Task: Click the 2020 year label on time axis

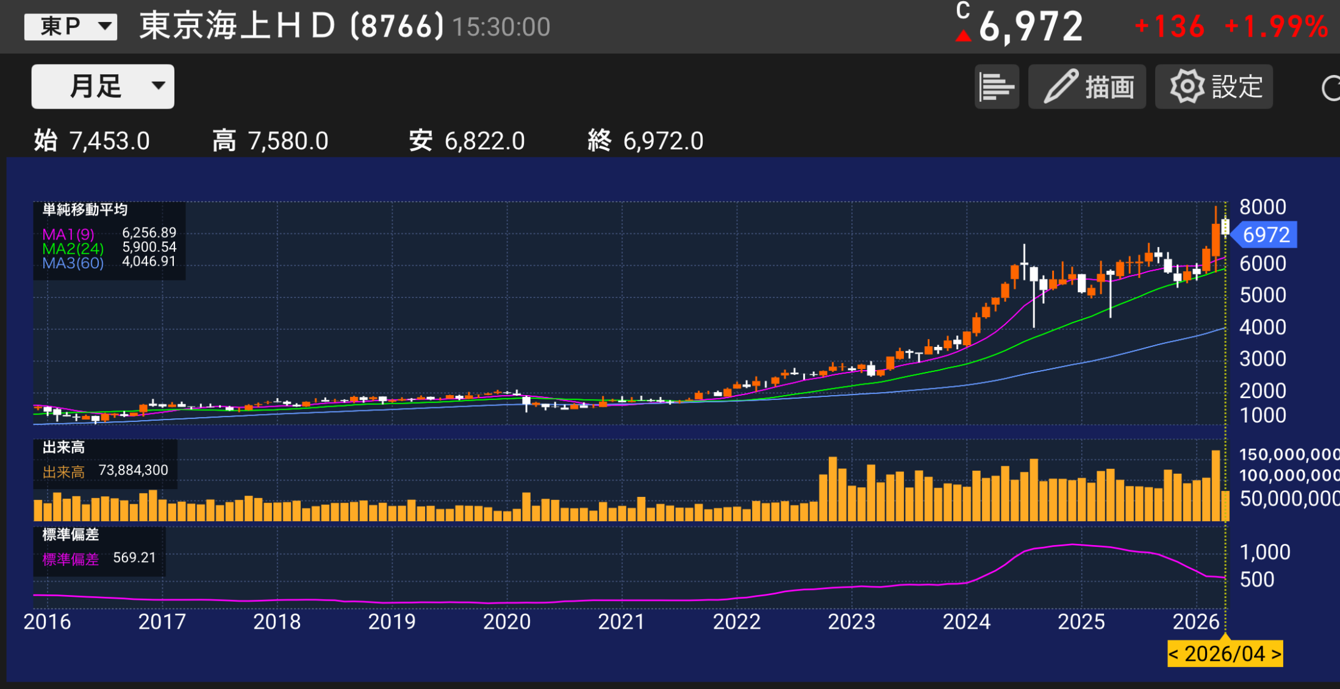Action: pos(506,622)
